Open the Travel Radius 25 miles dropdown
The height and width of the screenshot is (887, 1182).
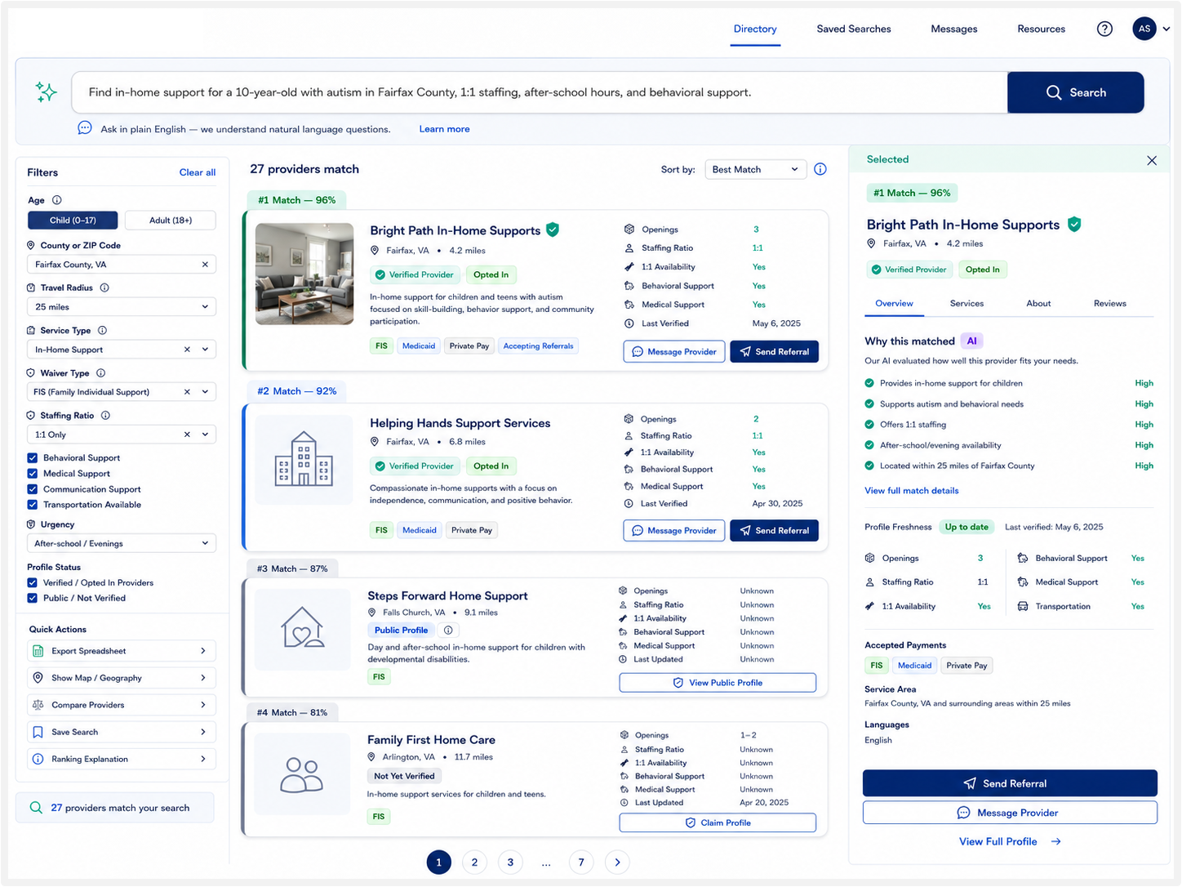122,307
